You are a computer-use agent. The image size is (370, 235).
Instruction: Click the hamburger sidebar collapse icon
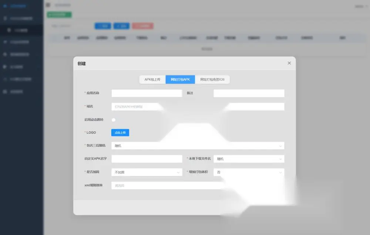pos(48,5)
